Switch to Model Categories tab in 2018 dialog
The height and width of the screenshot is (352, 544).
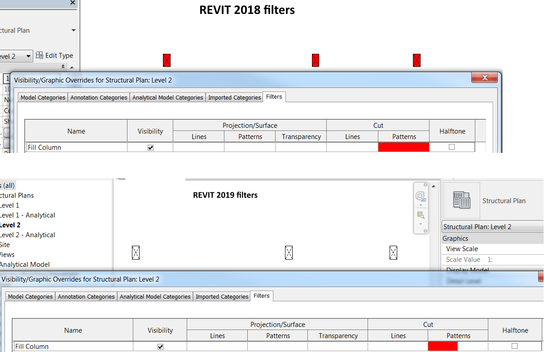[43, 97]
